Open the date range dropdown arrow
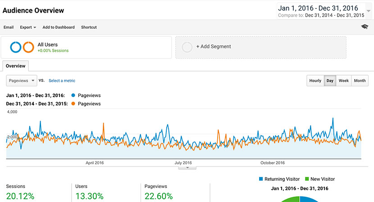The height and width of the screenshot is (202, 374). pos(369,11)
